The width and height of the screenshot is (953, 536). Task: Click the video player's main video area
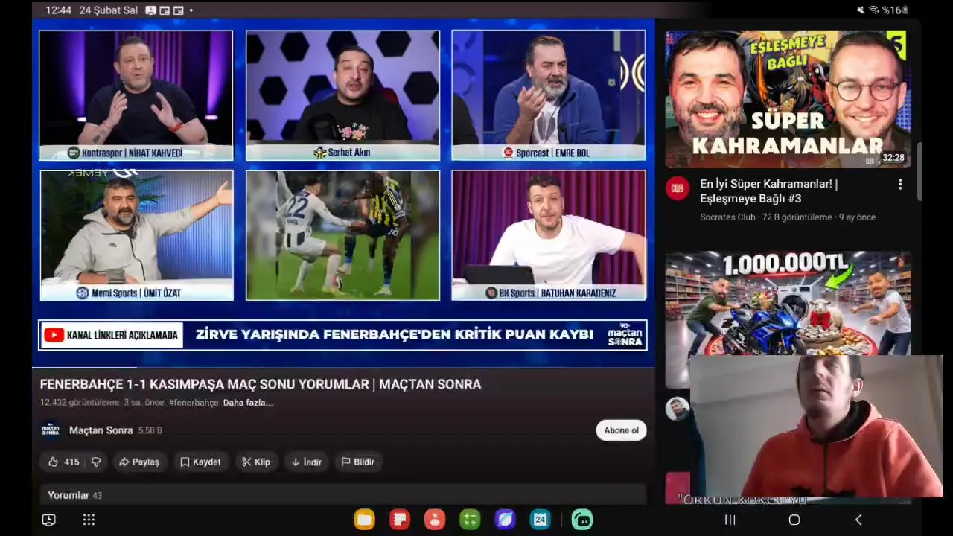coord(343,194)
